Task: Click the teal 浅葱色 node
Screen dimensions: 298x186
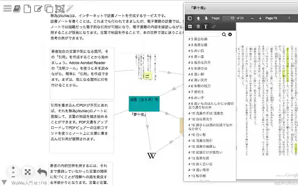Action: pyautogui.click(x=144, y=104)
